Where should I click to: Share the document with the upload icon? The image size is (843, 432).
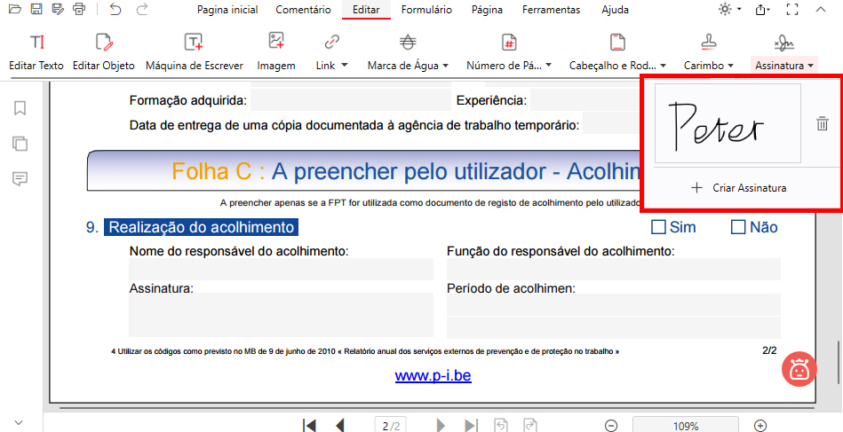point(762,9)
